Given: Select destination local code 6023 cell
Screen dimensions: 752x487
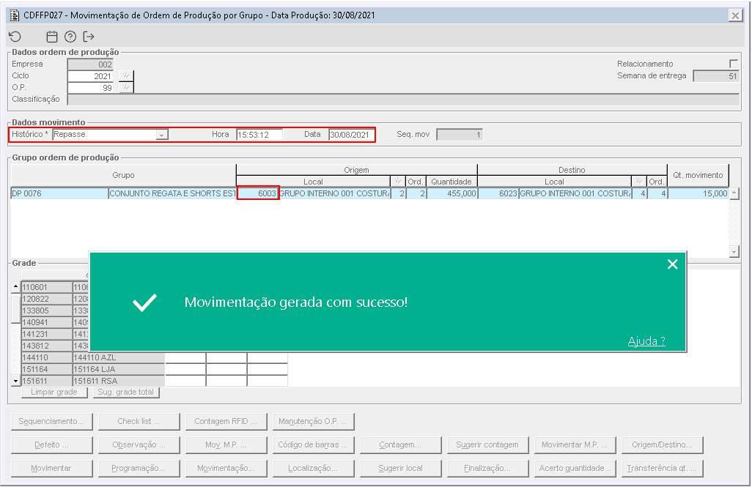Looking at the screenshot, I should coord(498,193).
